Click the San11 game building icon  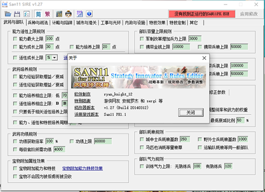click(59, 14)
